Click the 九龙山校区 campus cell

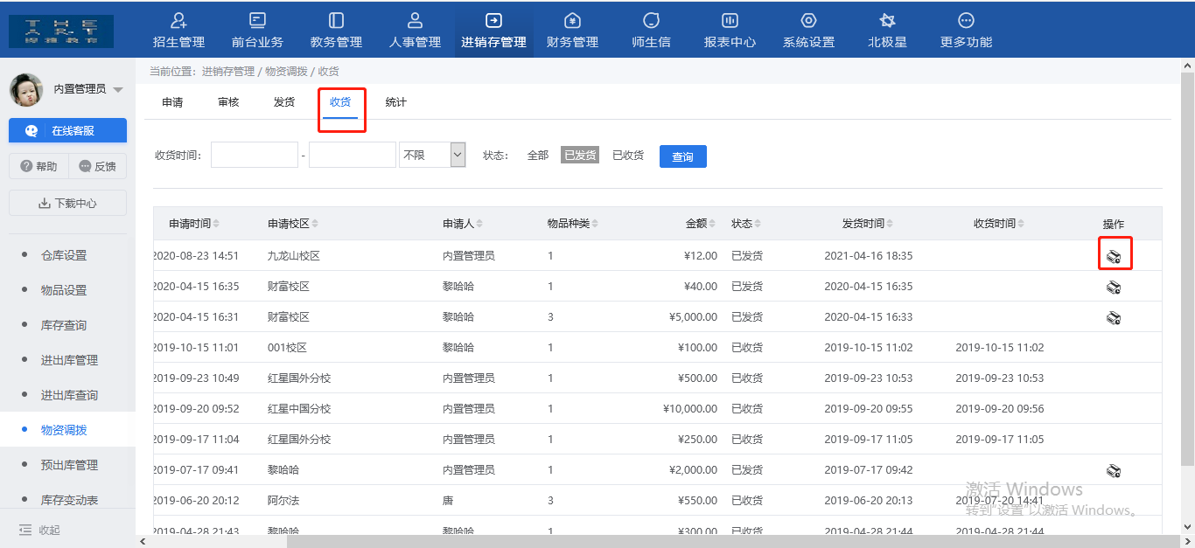[294, 256]
